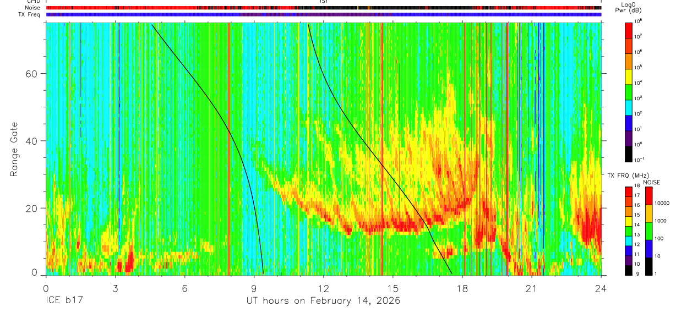Click the green segment of the NOISE colorbar
The image size is (676, 312).
pos(648,231)
